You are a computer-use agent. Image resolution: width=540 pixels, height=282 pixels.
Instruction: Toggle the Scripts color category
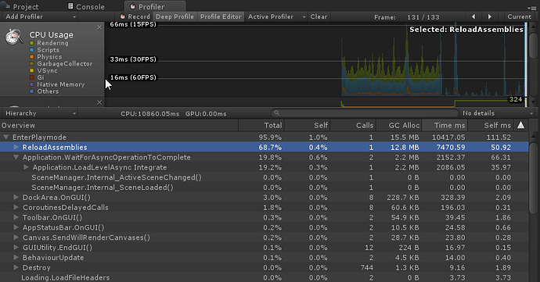pos(31,50)
